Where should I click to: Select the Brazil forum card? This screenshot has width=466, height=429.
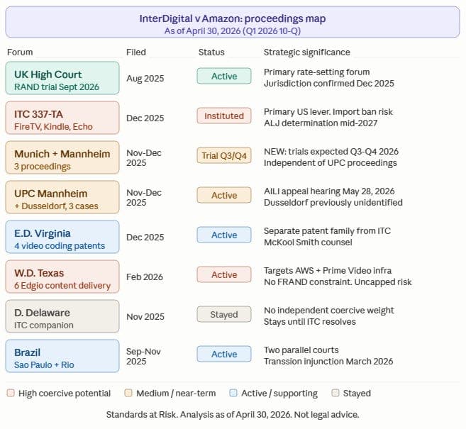coord(62,356)
